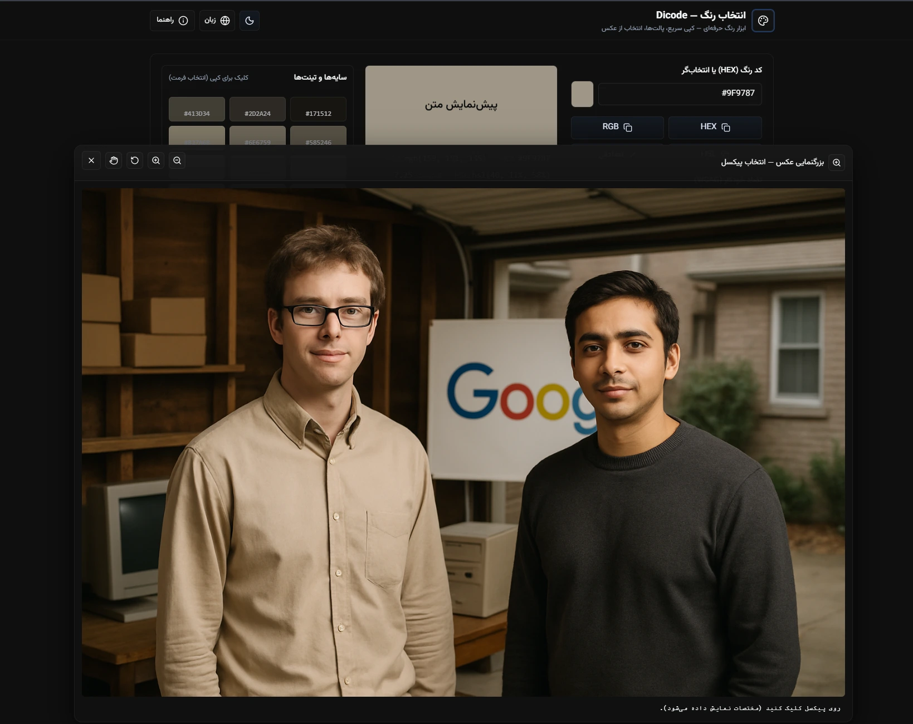913x724 pixels.
Task: Reset the image zoom with rotate icon
Action: tap(135, 160)
